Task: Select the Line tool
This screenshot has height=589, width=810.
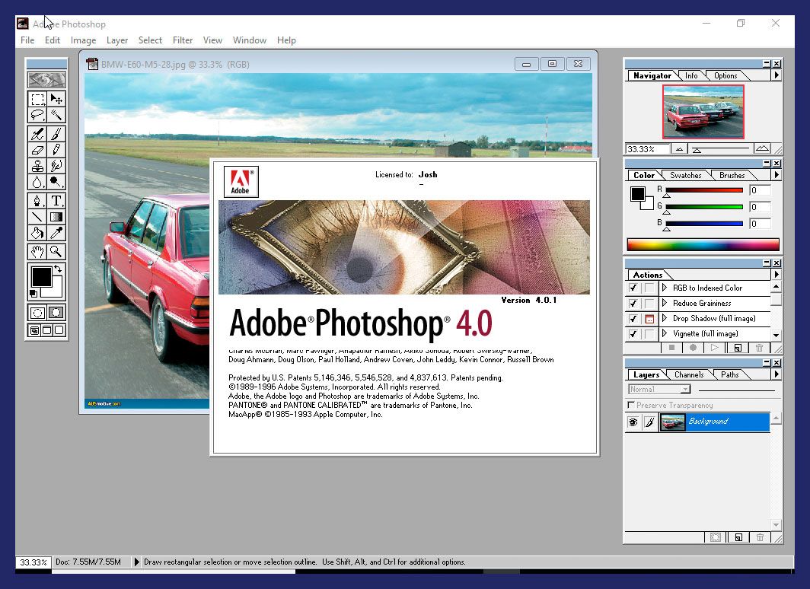Action: (37, 217)
